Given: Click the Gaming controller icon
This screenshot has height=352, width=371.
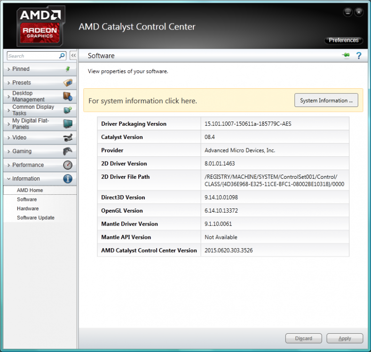Looking at the screenshot, I should tap(68, 151).
